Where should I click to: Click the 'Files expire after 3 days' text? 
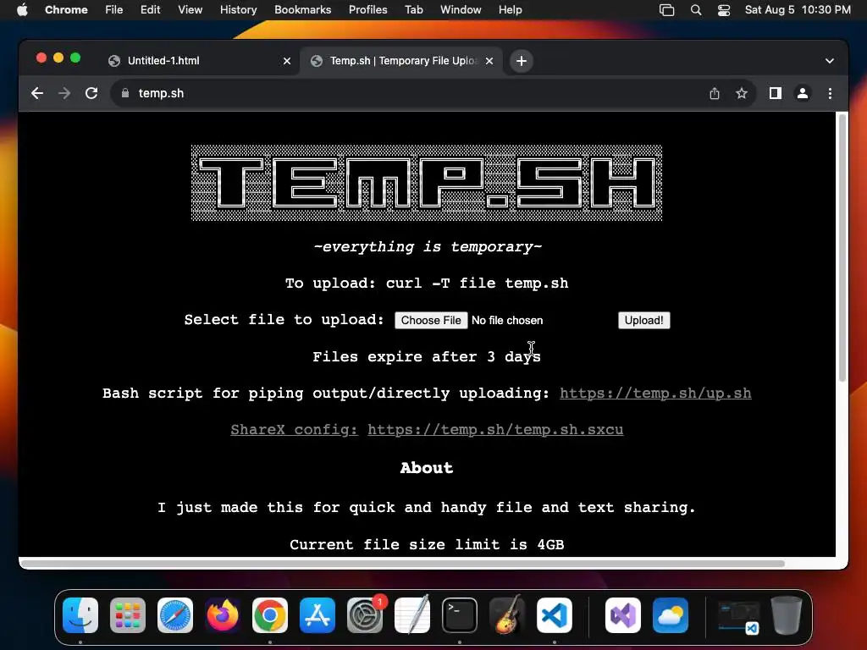click(427, 356)
